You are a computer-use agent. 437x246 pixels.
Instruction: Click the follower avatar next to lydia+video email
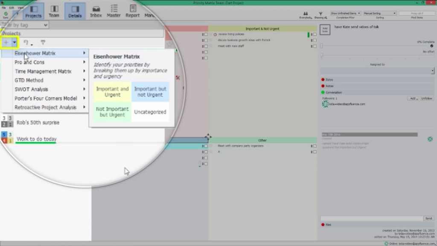coord(325,104)
